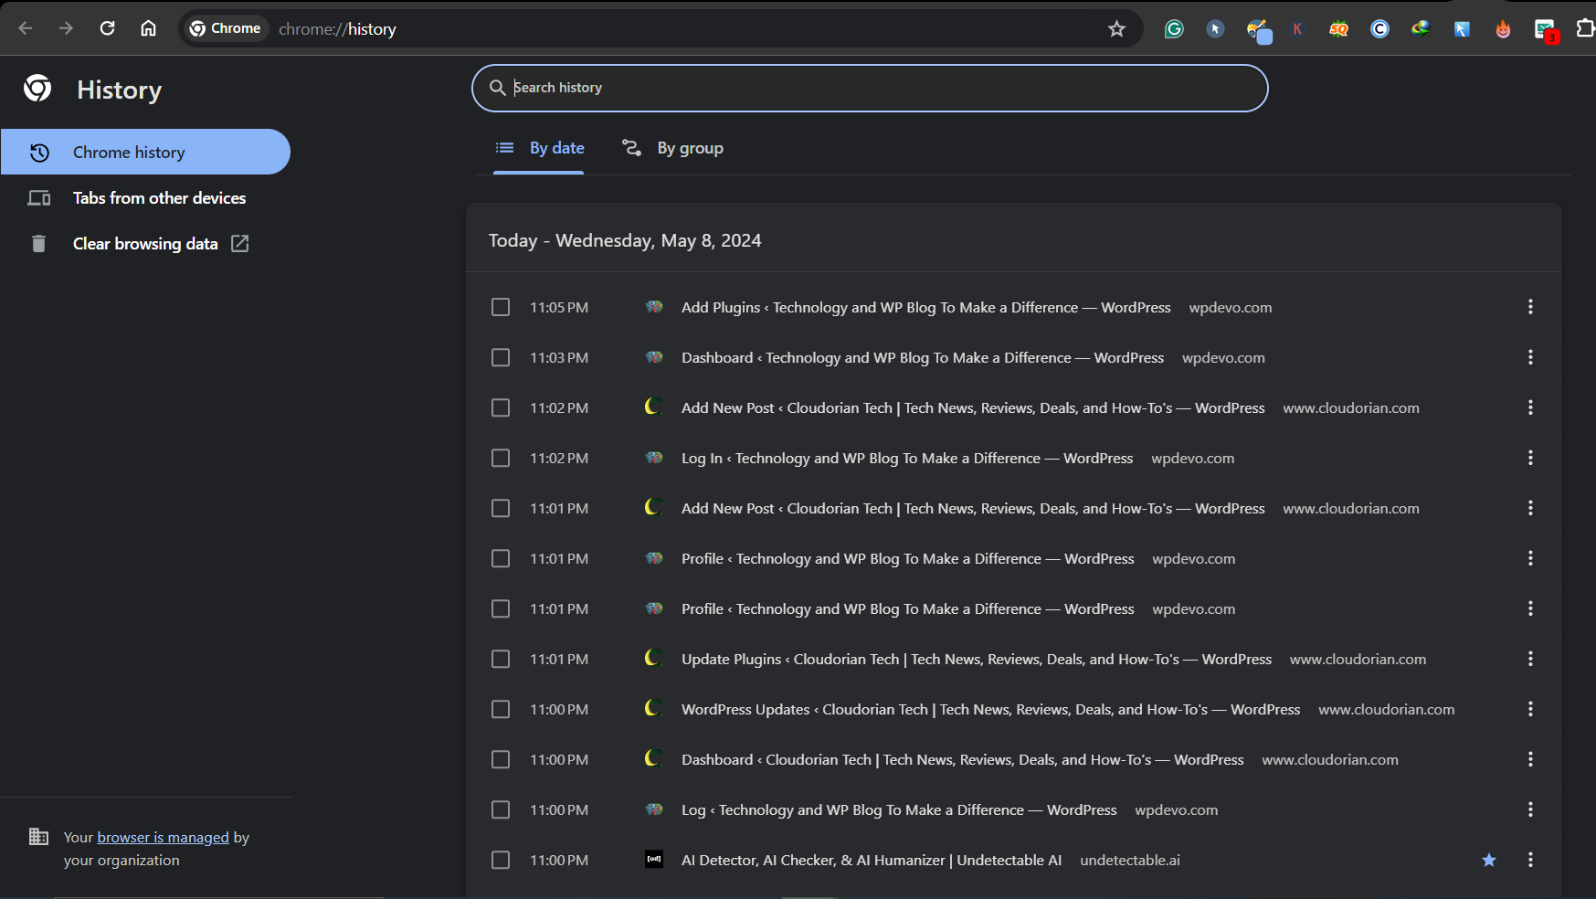This screenshot has width=1596, height=899.
Task: Click the trash icon beside Clear browsing data
Action: (x=38, y=243)
